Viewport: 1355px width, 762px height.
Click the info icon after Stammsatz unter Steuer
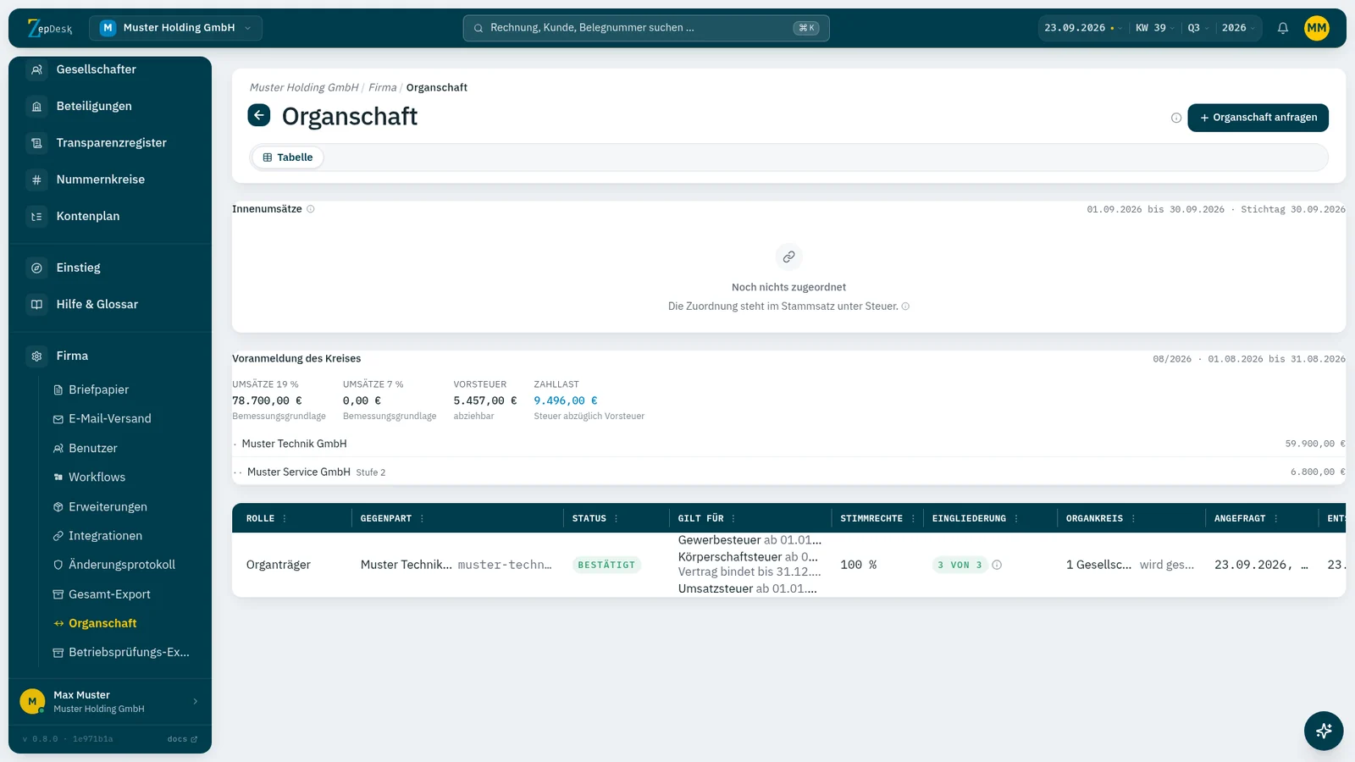coord(905,306)
